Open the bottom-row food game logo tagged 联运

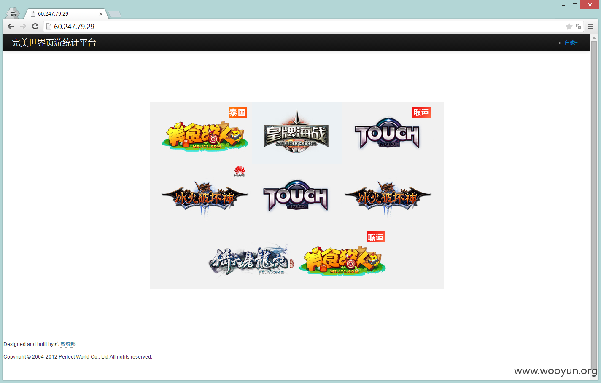tap(342, 261)
